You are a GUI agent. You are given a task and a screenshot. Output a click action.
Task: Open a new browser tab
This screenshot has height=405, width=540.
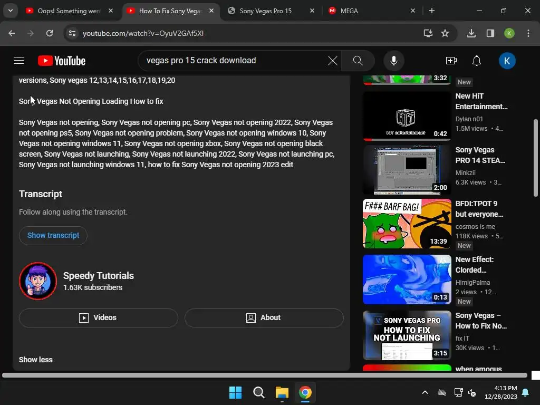tap(432, 11)
